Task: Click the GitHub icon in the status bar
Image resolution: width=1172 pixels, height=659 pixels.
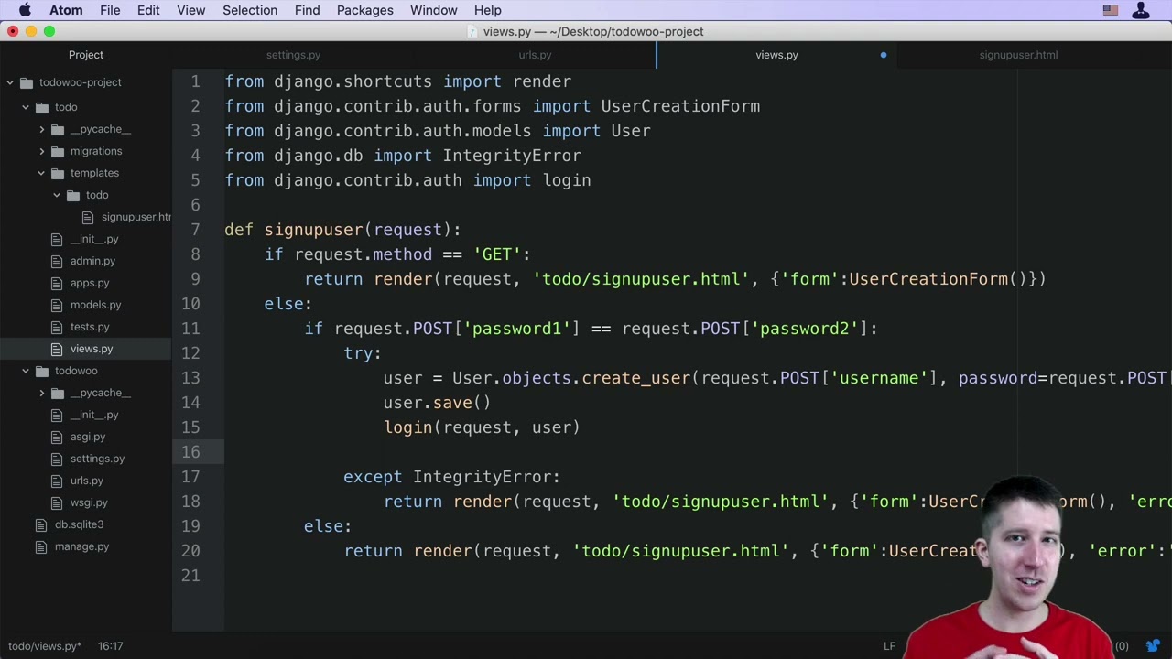Action: click(1154, 646)
